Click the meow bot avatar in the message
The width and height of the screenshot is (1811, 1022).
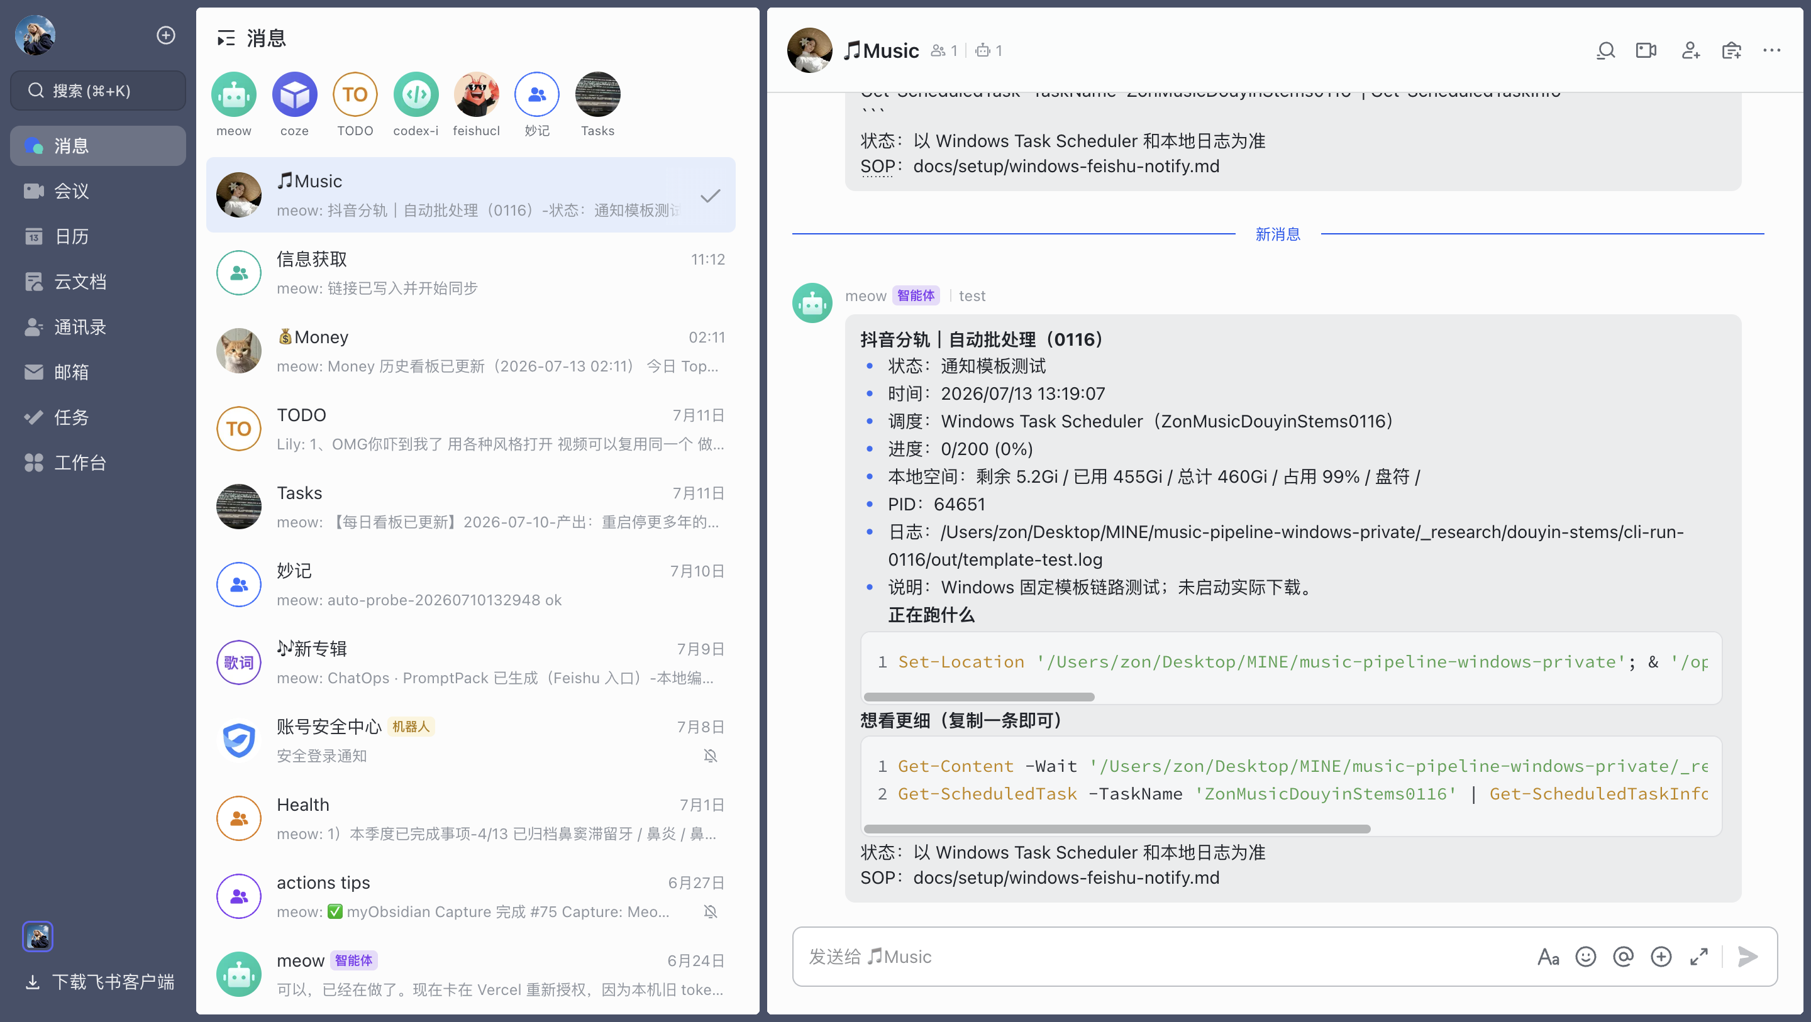[812, 303]
